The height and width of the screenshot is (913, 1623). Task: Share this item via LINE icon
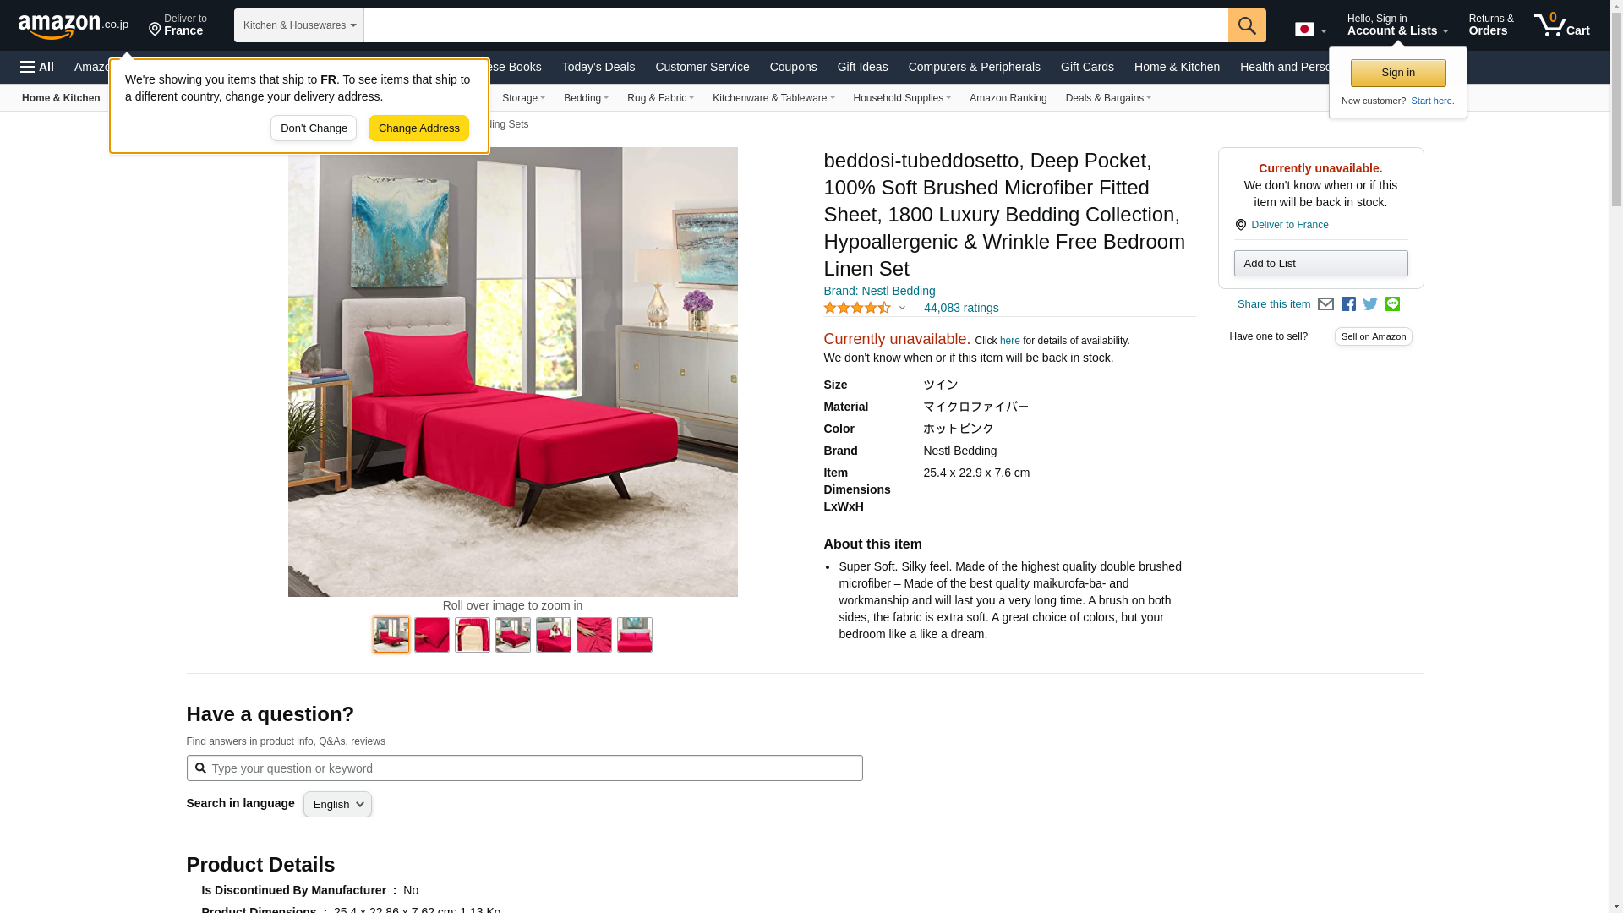tap(1392, 304)
